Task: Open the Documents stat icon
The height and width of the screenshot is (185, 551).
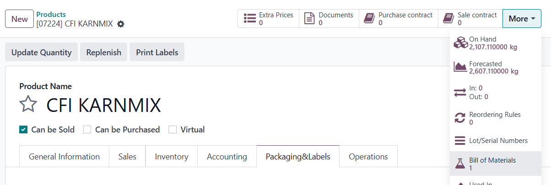Action: 310,18
